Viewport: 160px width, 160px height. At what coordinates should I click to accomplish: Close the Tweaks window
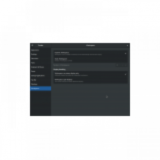coord(127,45)
